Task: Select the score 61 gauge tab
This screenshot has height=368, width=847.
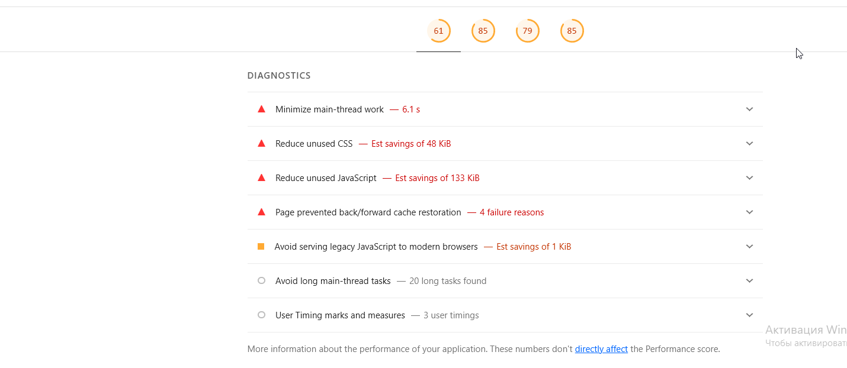Action: click(438, 31)
